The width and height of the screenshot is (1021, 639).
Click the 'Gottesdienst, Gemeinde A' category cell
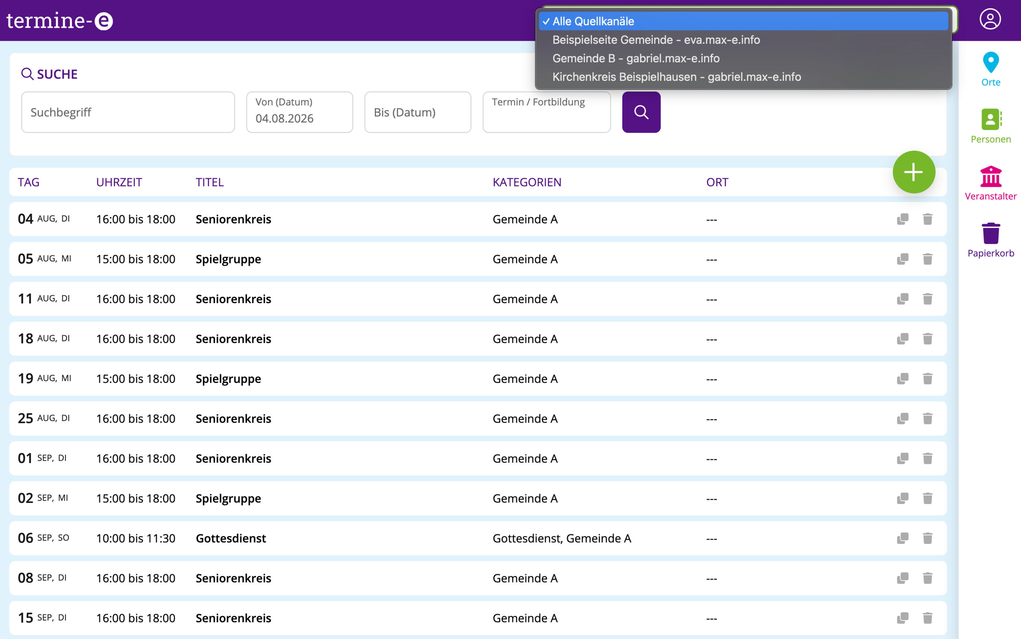coord(562,538)
